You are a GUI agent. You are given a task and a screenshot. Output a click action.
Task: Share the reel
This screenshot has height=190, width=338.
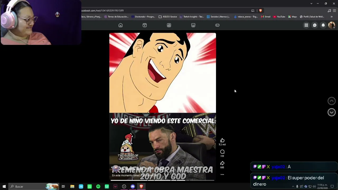pos(222,163)
